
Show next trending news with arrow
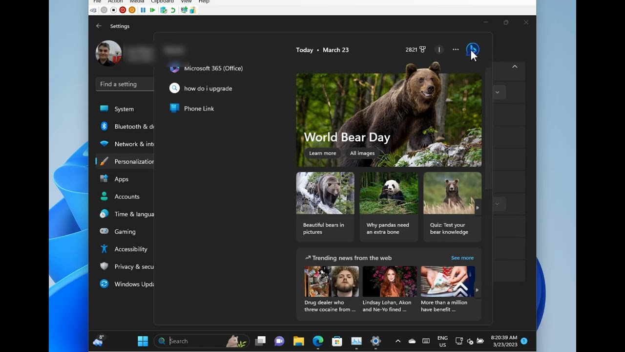[477, 290]
